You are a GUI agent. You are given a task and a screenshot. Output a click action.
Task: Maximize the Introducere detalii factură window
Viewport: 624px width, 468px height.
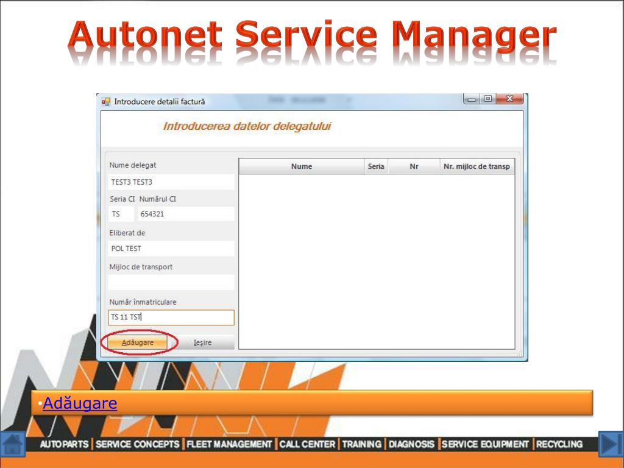click(x=488, y=99)
